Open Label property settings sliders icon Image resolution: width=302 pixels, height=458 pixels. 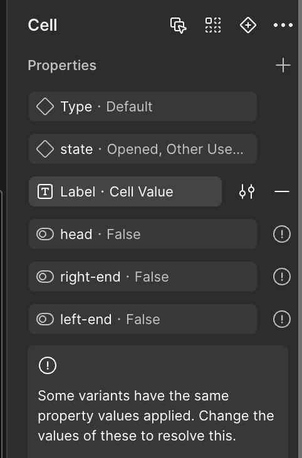point(247,191)
